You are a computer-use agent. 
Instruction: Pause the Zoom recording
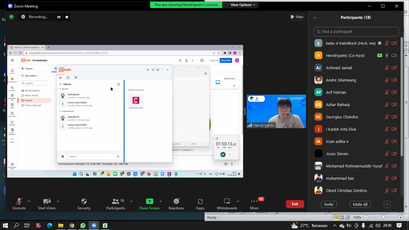click(x=59, y=17)
